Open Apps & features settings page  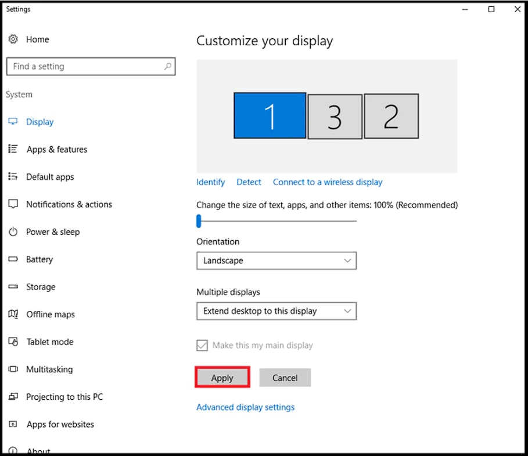pos(57,149)
